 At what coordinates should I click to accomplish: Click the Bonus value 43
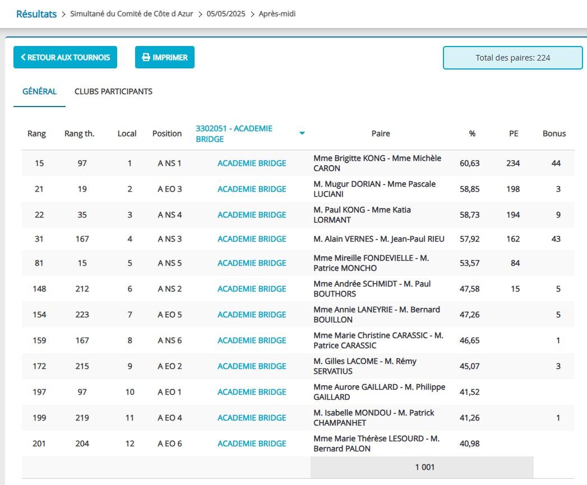[x=556, y=239]
